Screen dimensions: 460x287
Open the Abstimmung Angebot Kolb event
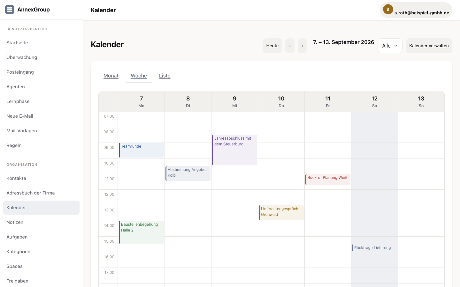[x=188, y=173]
